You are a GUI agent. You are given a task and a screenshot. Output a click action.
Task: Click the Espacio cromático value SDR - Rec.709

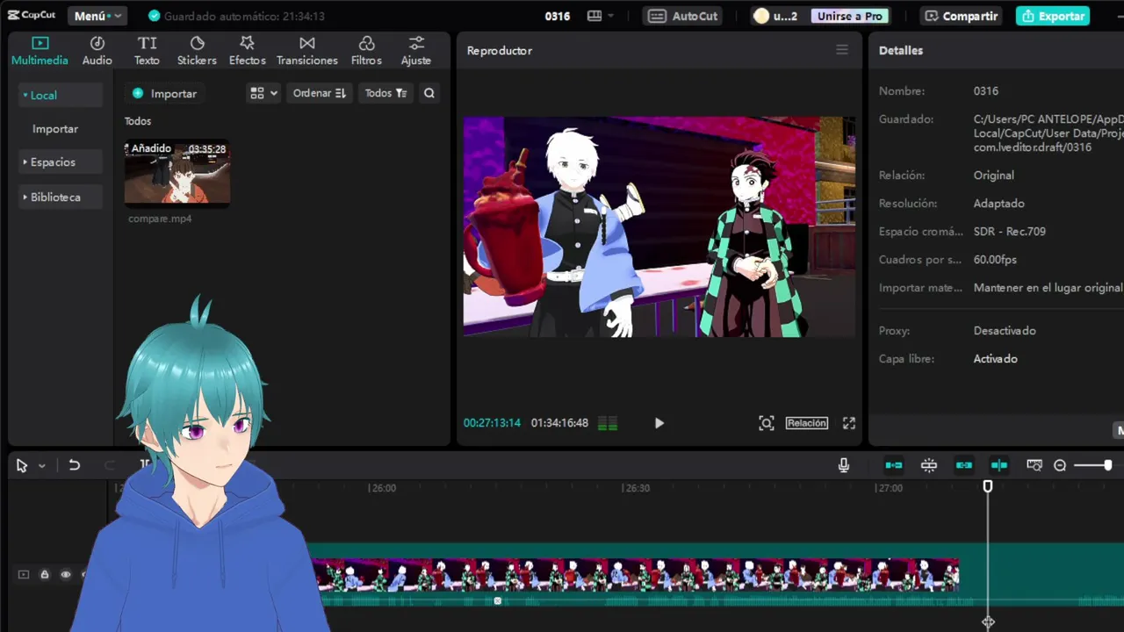pyautogui.click(x=1009, y=232)
